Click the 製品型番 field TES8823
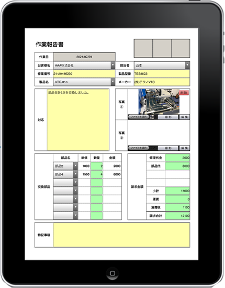The height and width of the screenshot is (288, 225). (x=162, y=74)
